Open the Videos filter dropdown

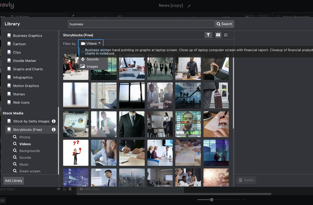[x=91, y=44]
